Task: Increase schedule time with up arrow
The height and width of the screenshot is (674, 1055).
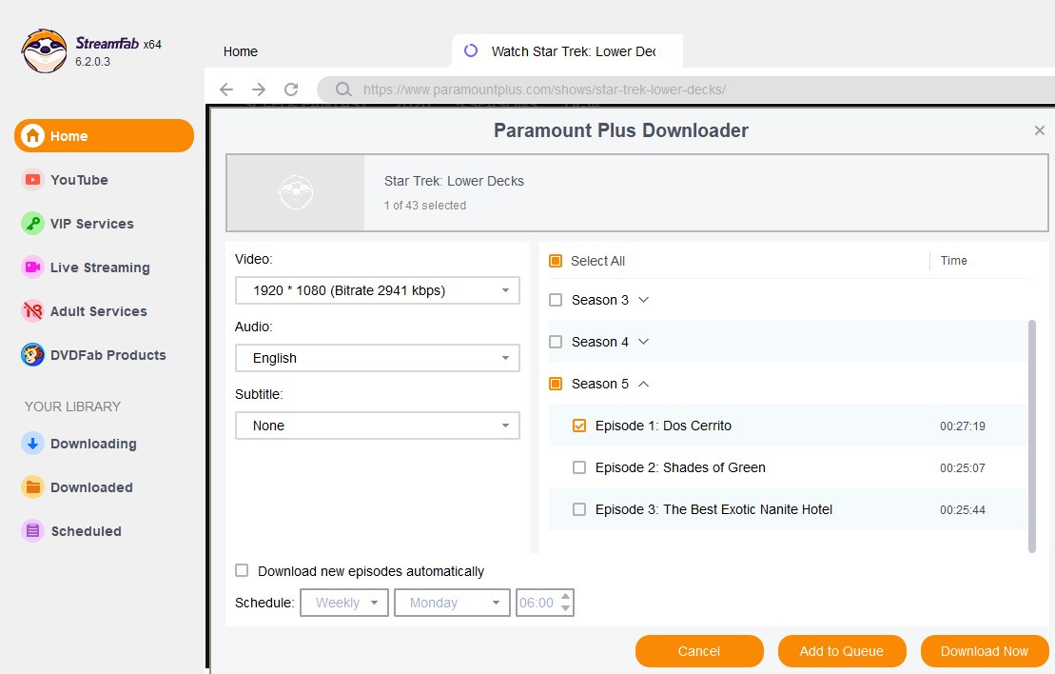Action: pos(566,596)
